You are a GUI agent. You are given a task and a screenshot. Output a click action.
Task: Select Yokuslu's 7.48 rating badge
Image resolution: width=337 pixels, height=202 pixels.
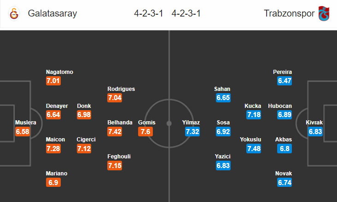pos(254,148)
